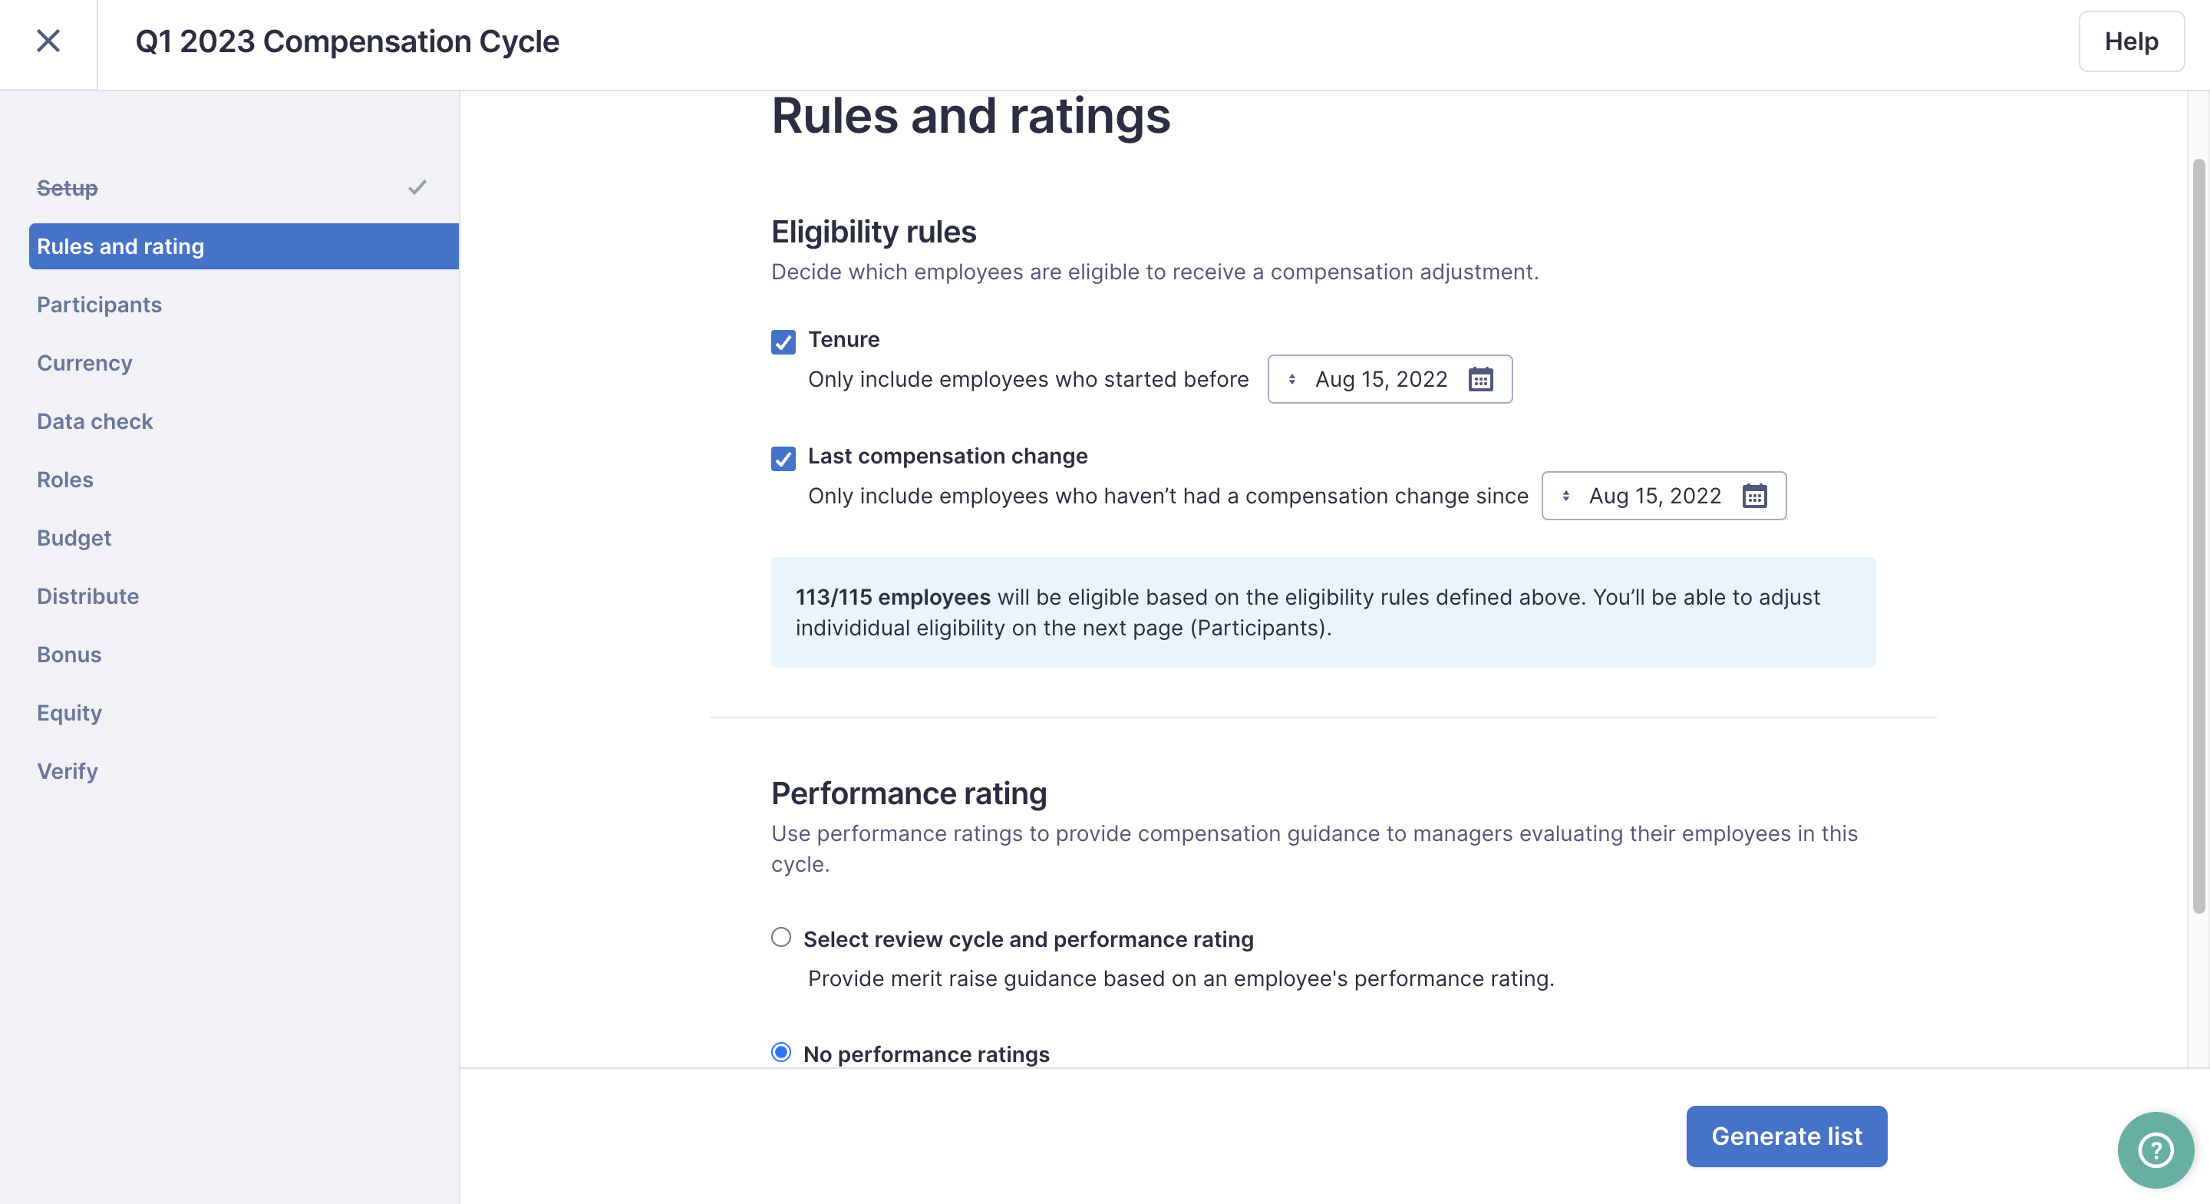
Task: Open calendar picker for the Tenure date
Action: pyautogui.click(x=1483, y=378)
